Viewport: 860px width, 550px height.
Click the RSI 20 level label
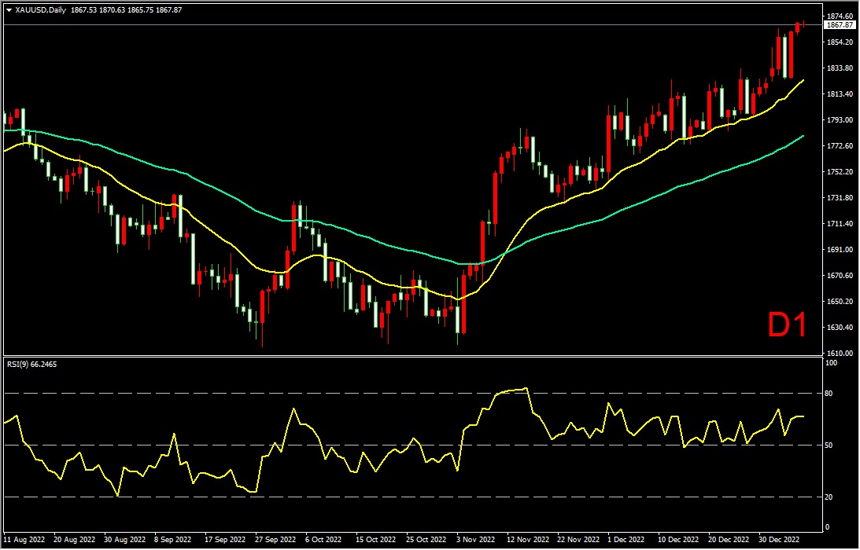tap(829, 497)
